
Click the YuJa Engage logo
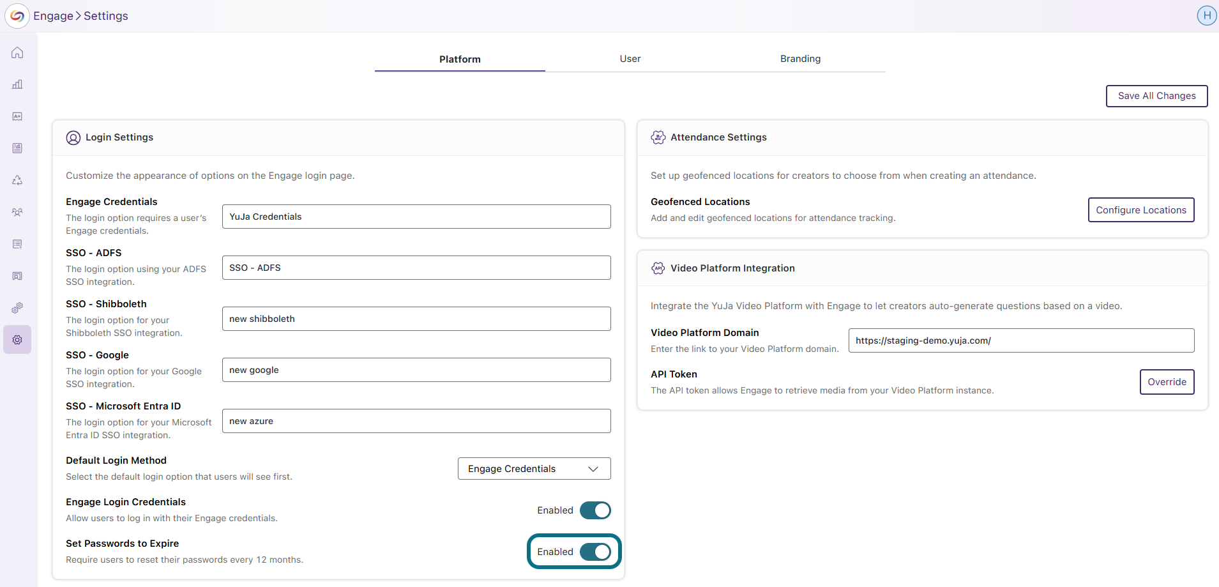tap(17, 16)
